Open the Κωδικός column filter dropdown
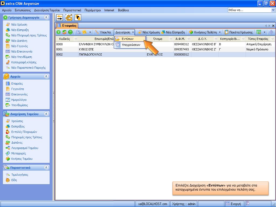Image resolution: width=276 pixels, height=207 pixels. (x=76, y=39)
